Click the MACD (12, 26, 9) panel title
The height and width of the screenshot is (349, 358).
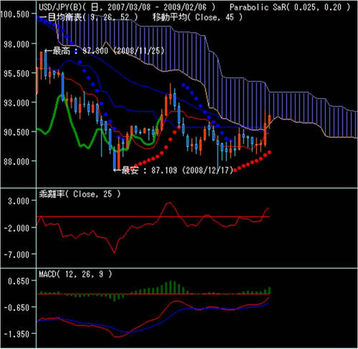pos(75,274)
